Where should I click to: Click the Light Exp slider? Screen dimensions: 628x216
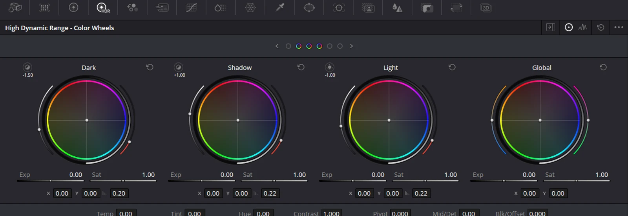click(352, 181)
